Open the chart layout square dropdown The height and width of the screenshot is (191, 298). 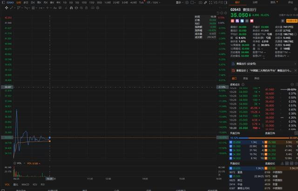pyautogui.click(x=193, y=2)
